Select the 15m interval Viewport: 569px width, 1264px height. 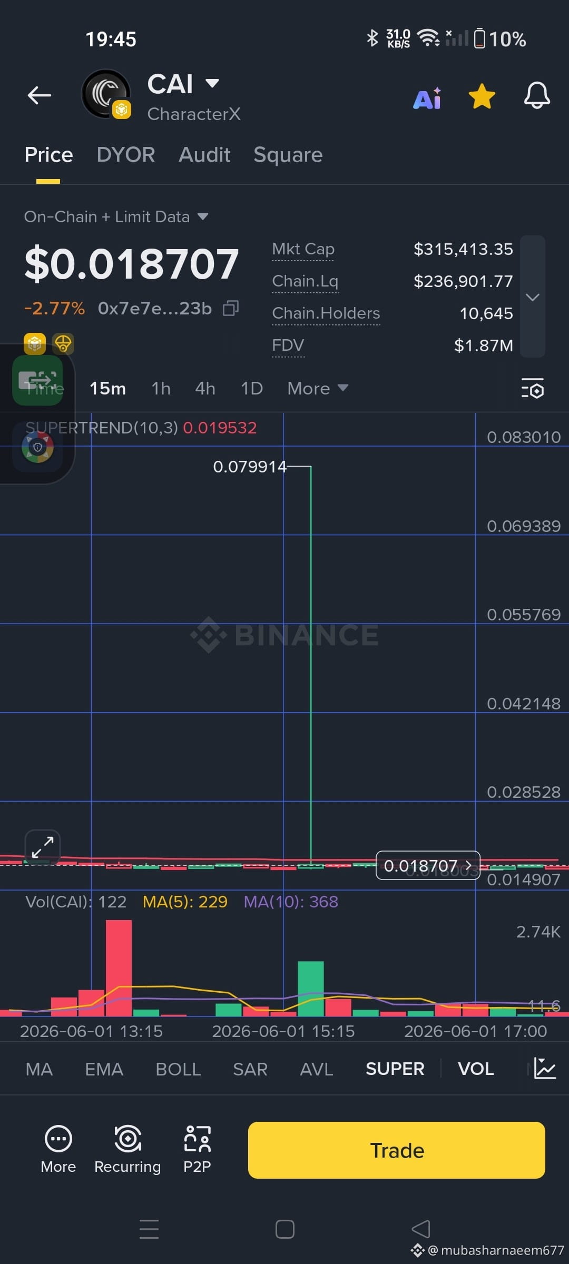[107, 389]
